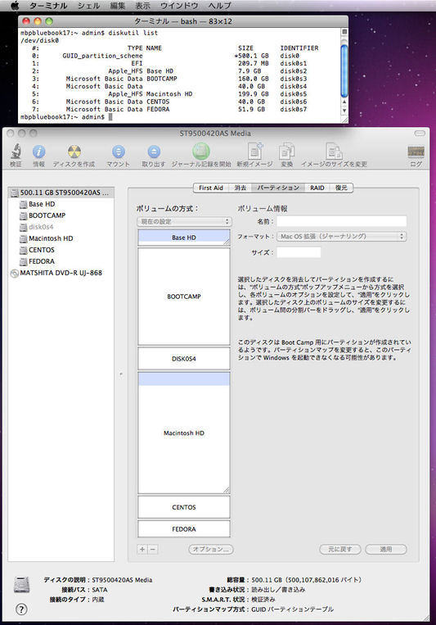The height and width of the screenshot is (625, 436).
Task: Click the オプション... button
Action: 210,550
